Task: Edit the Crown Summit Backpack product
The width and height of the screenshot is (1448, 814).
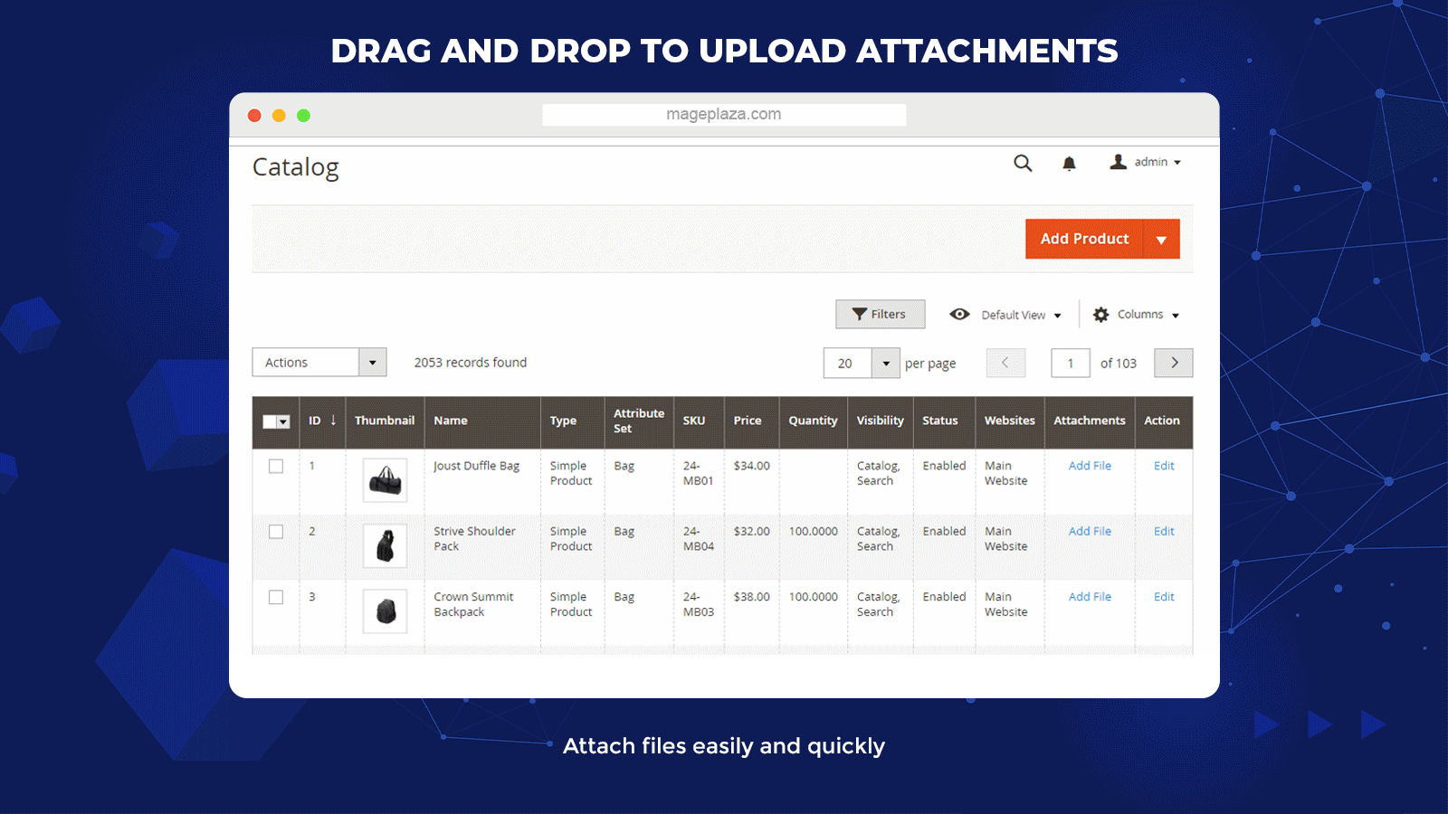Action: (1164, 597)
